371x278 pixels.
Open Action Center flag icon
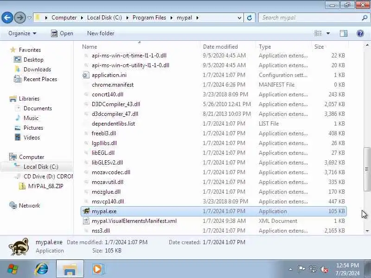coord(301,269)
